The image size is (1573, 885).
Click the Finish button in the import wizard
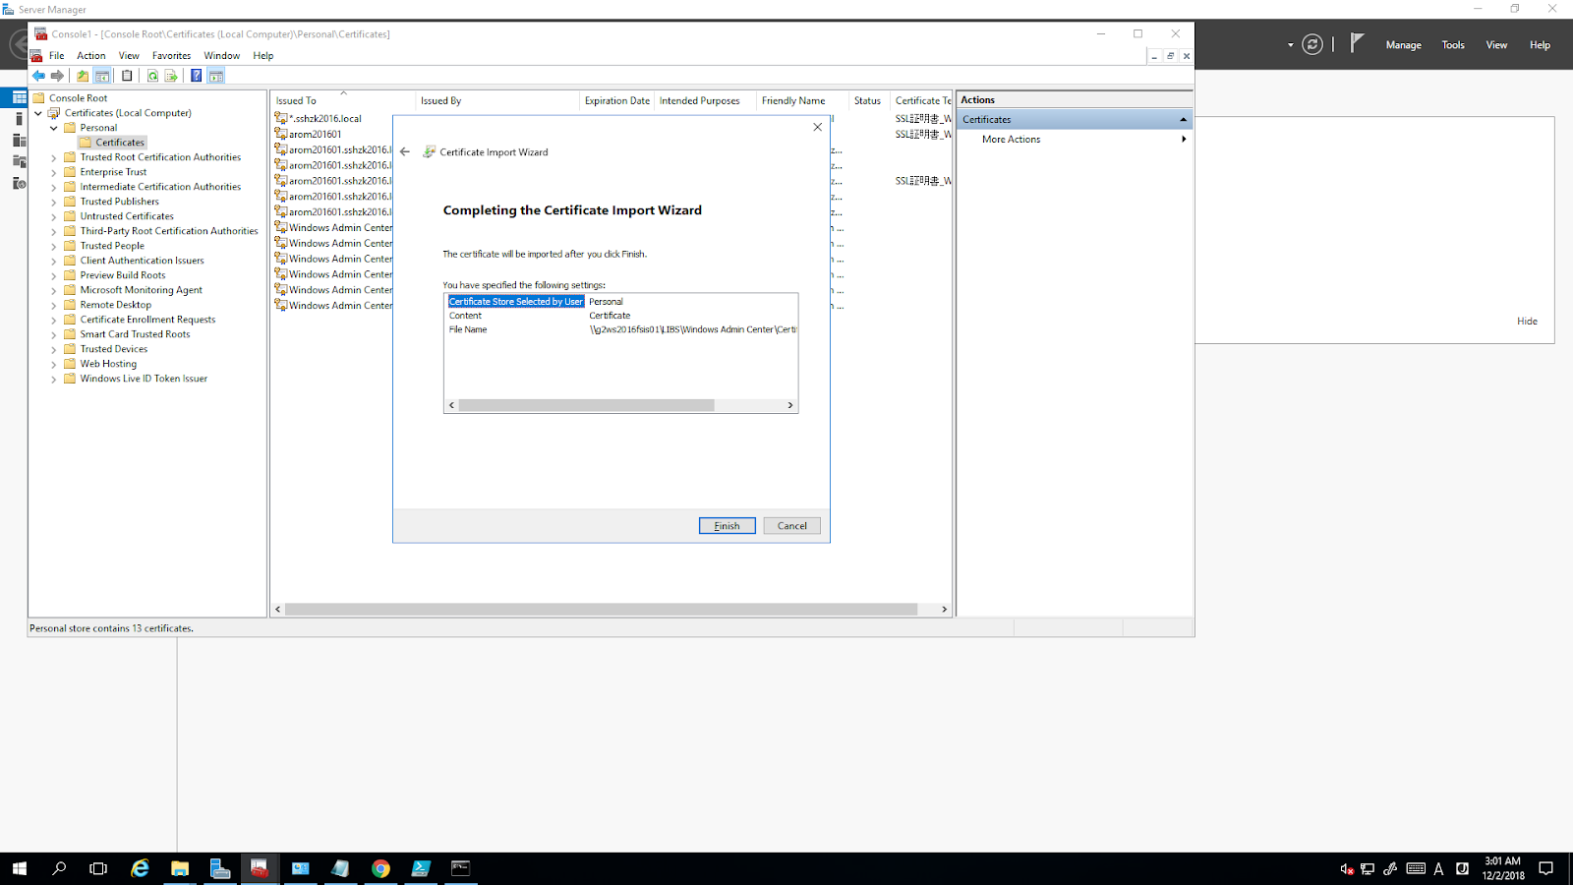point(727,525)
